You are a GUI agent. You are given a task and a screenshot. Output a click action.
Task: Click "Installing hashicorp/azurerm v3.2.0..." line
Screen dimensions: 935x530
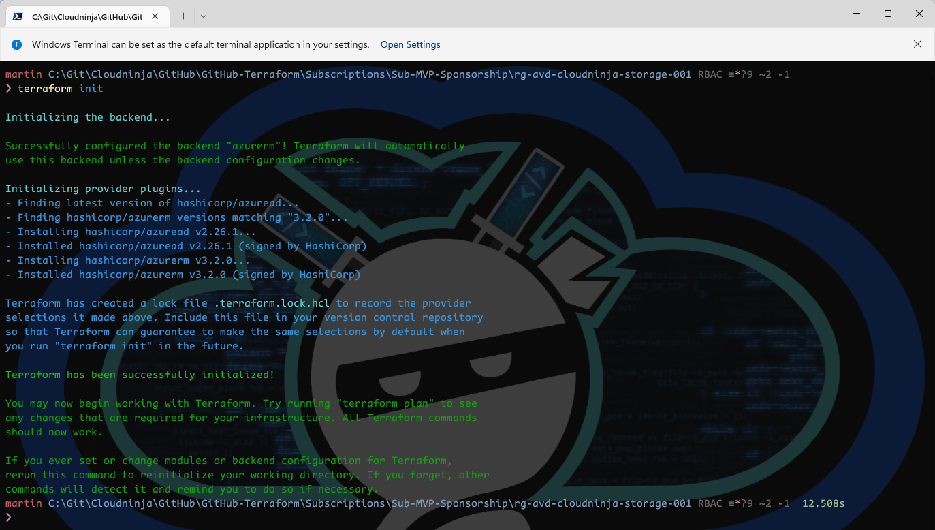click(128, 260)
